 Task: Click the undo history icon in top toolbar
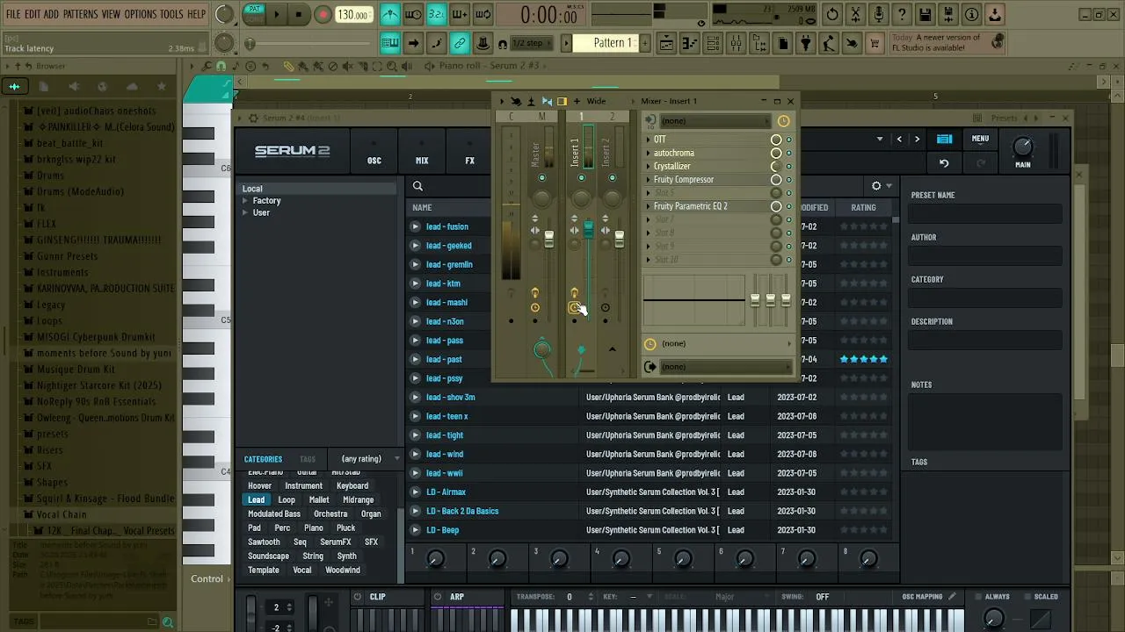[831, 14]
